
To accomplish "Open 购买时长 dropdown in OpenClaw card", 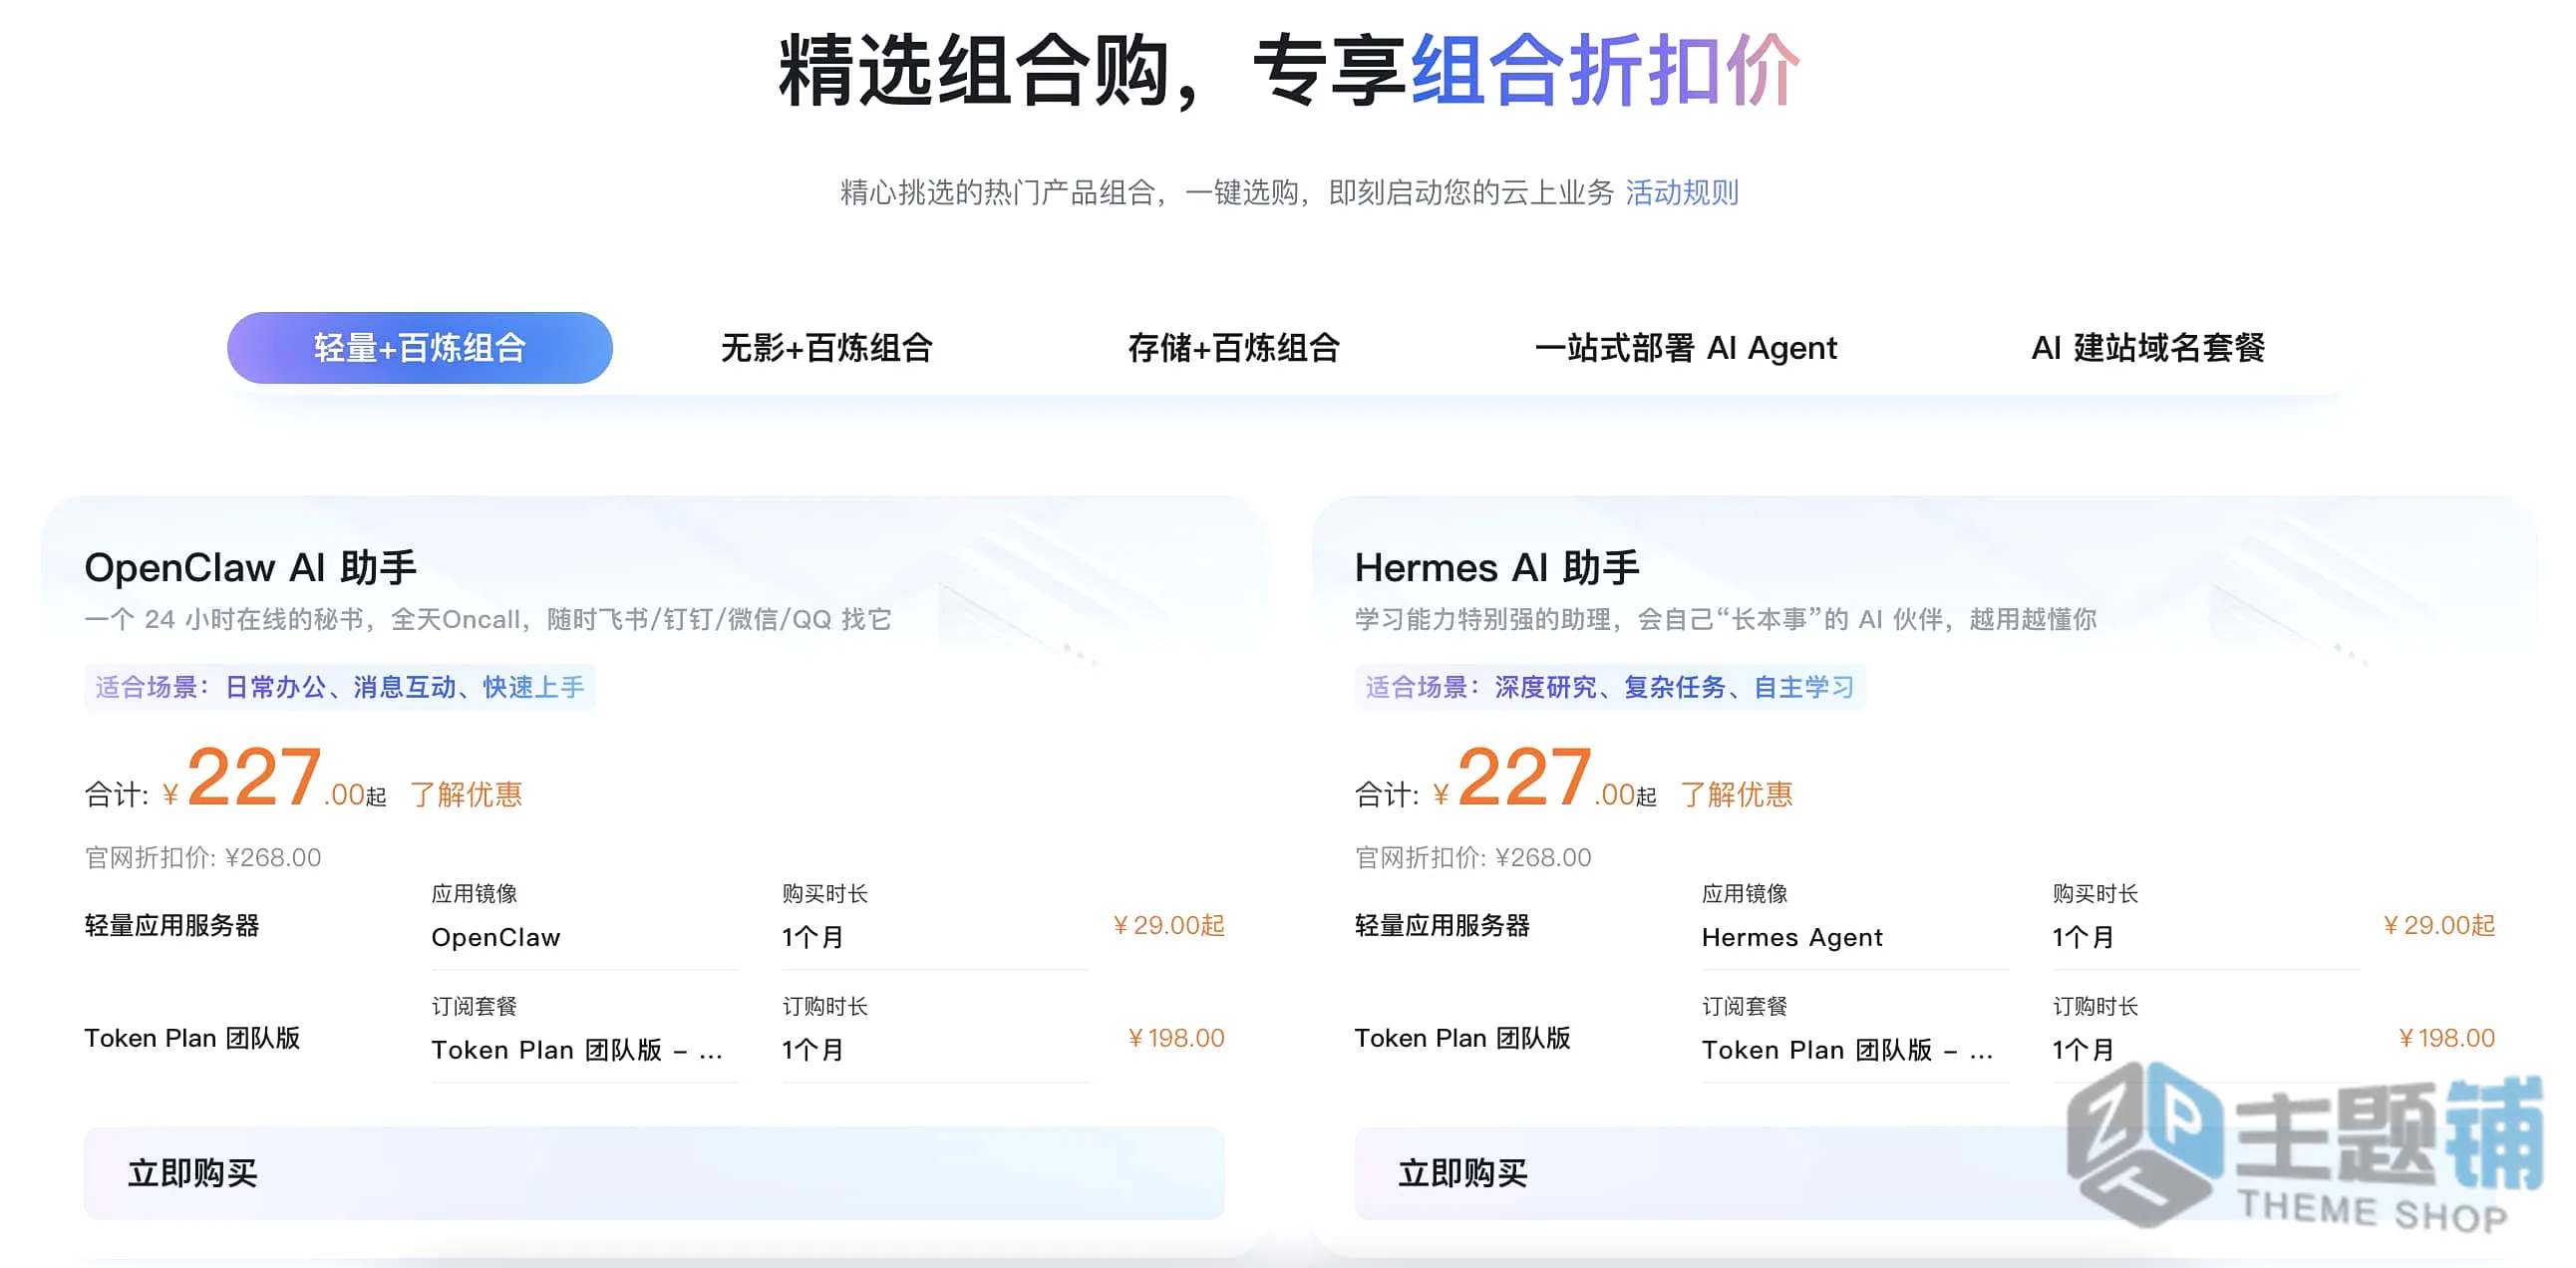I will coord(934,937).
